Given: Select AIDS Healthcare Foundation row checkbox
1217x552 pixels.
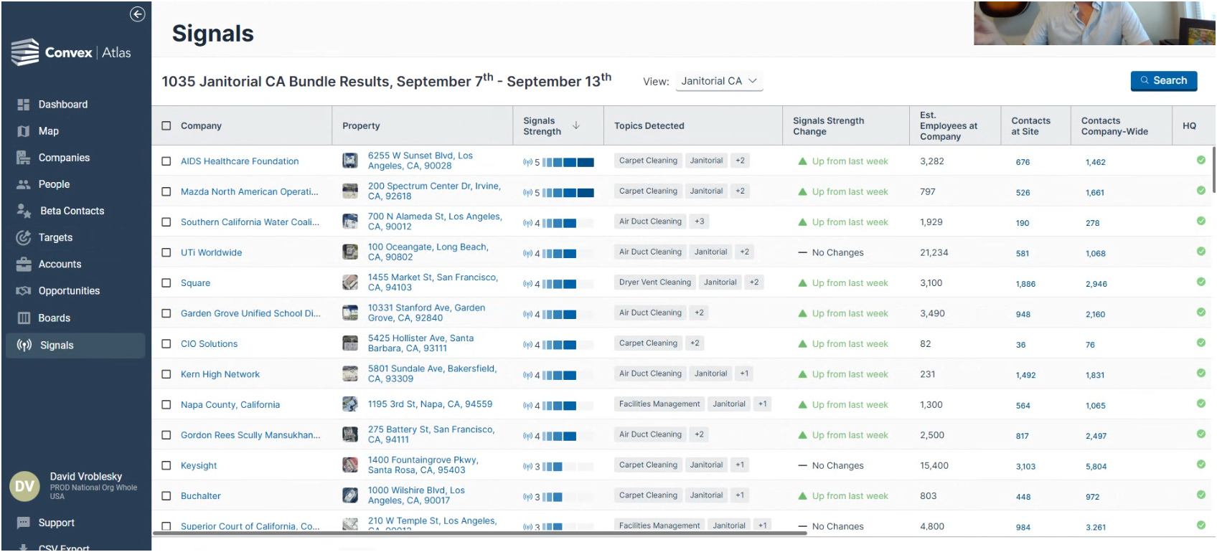Looking at the screenshot, I should (166, 161).
